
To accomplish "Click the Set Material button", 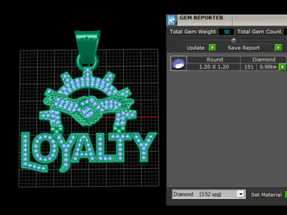I will click(x=266, y=195).
